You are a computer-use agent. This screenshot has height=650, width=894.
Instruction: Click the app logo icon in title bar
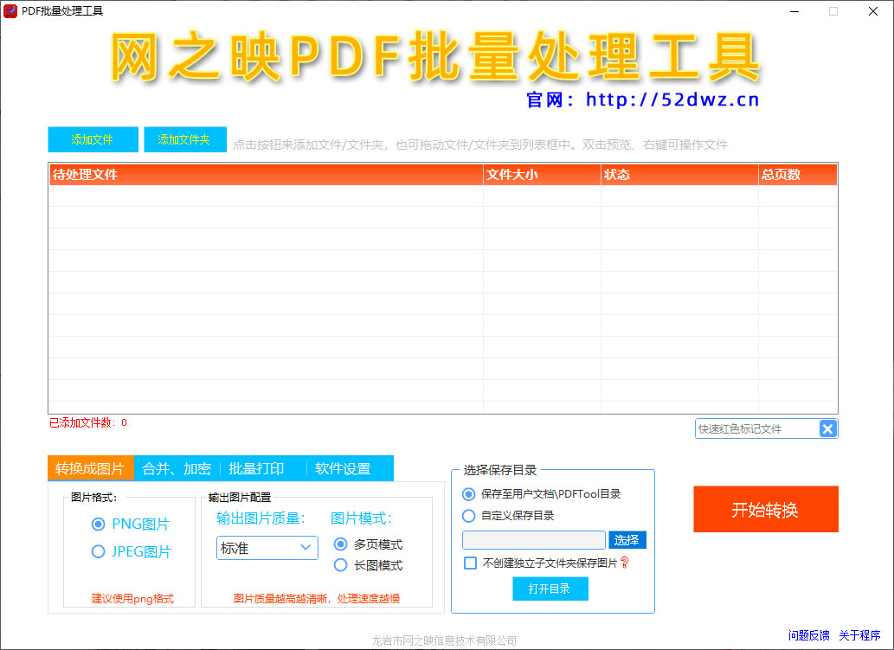[10, 11]
